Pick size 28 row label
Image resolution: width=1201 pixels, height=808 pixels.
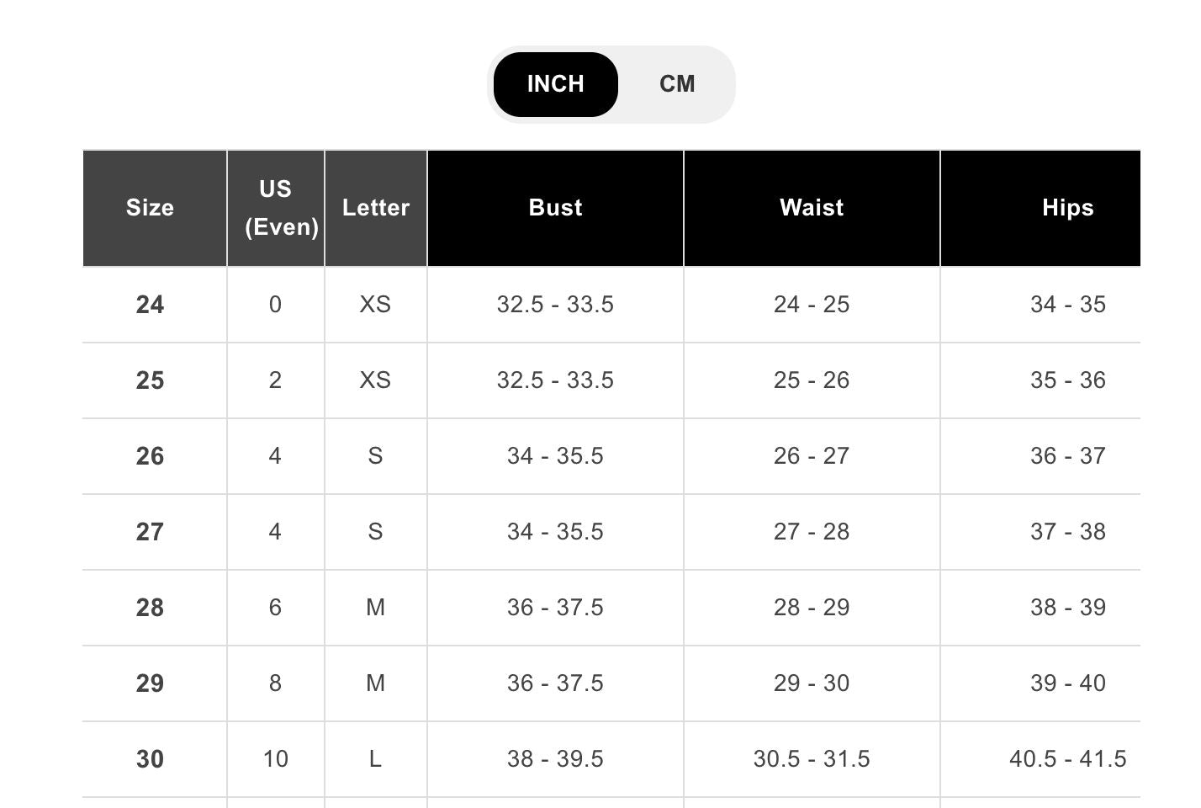(151, 608)
